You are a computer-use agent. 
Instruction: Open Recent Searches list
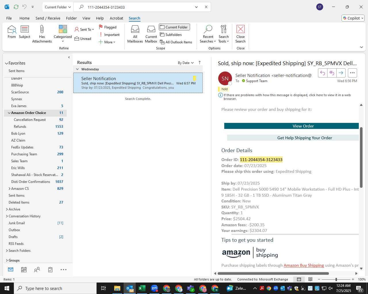208,34
